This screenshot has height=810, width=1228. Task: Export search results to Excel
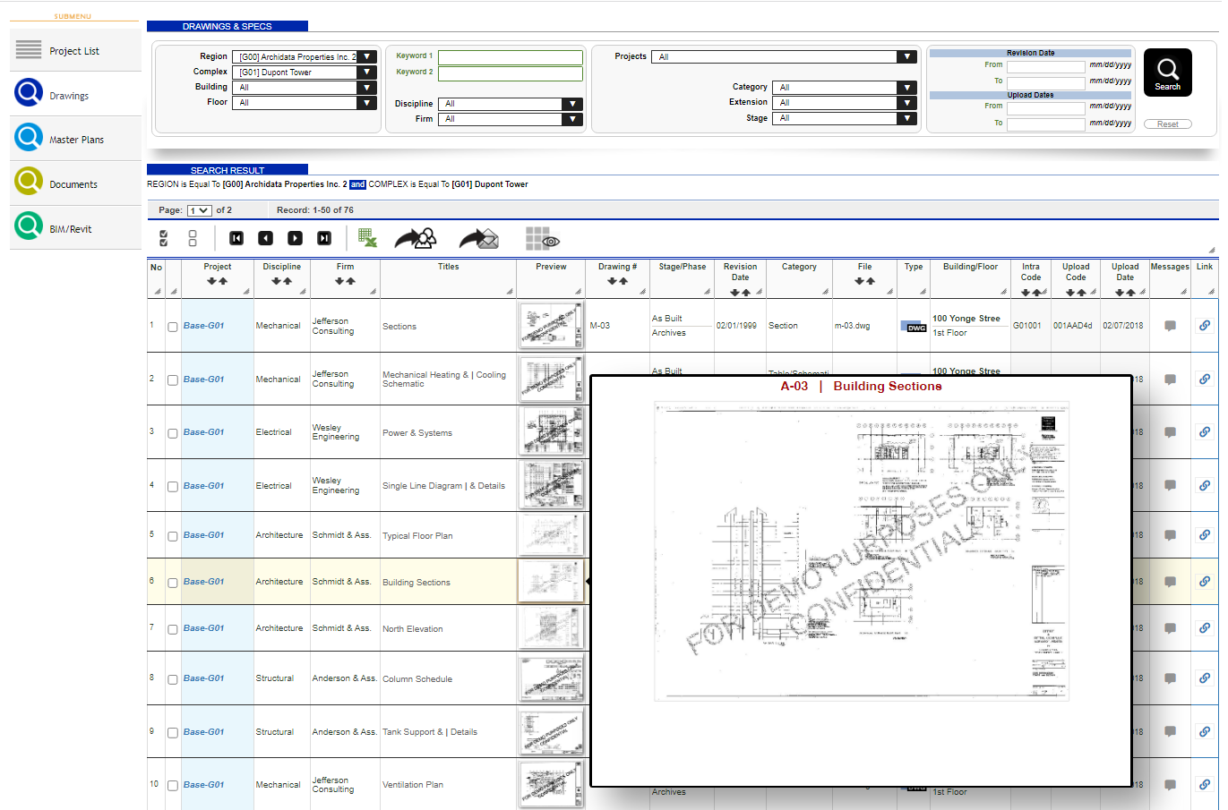(x=369, y=238)
